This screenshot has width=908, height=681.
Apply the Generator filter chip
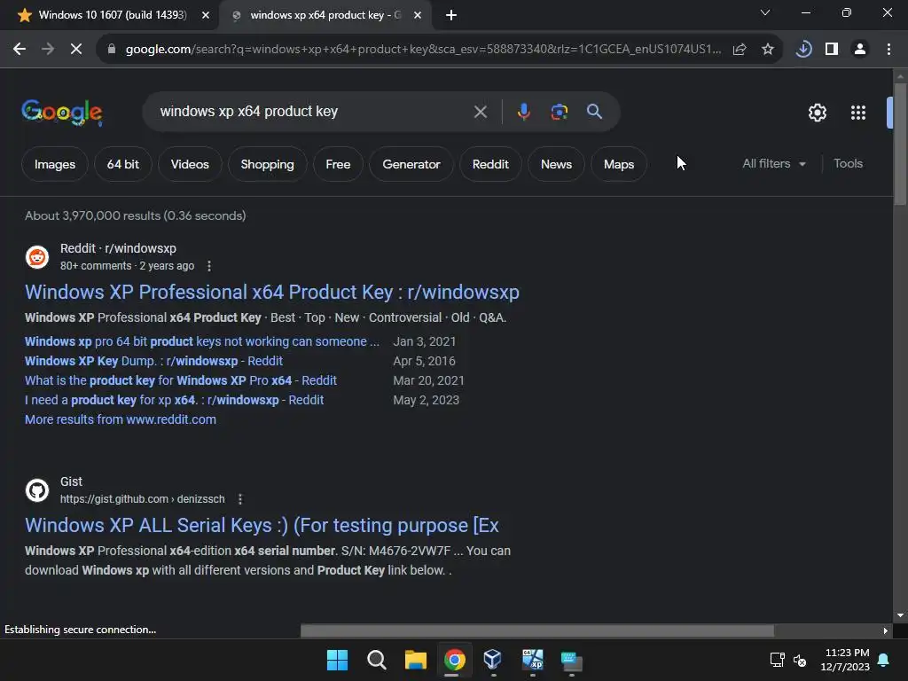[x=411, y=164]
